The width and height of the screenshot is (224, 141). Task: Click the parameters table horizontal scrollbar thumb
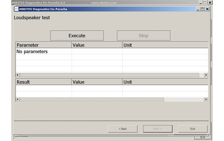coord(109,75)
